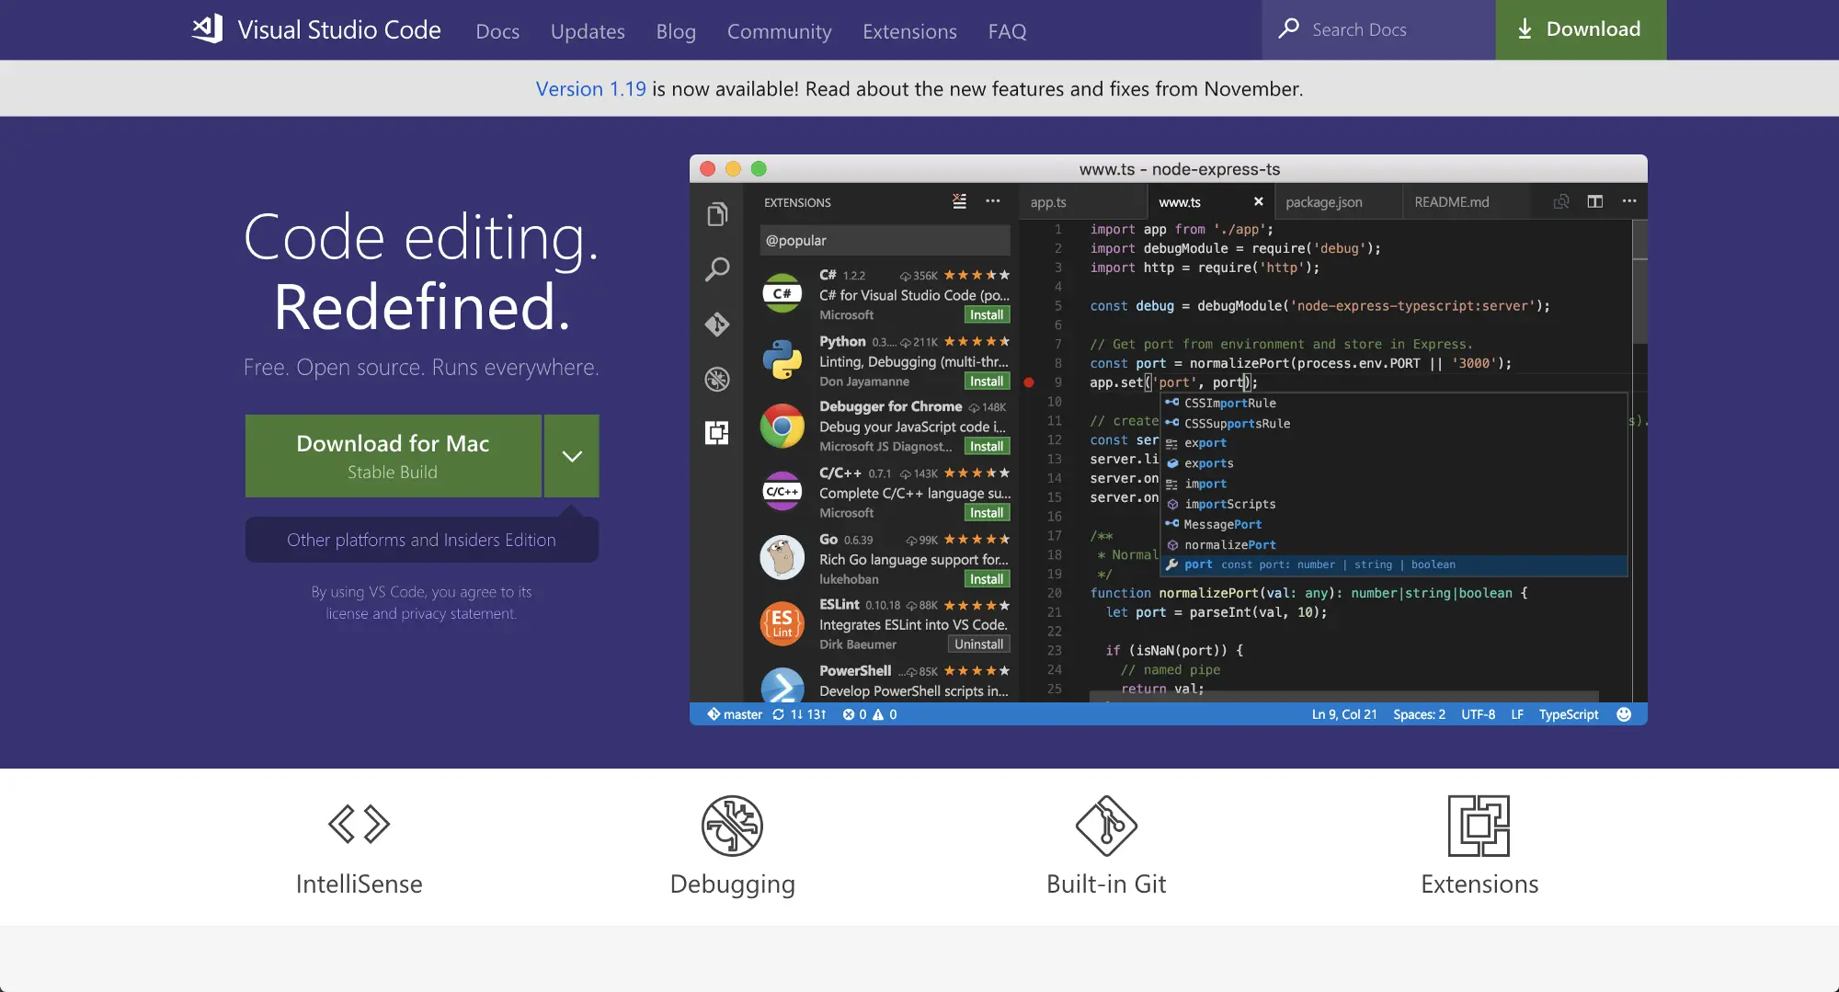Open the Extensions panel more actions menu

[993, 201]
